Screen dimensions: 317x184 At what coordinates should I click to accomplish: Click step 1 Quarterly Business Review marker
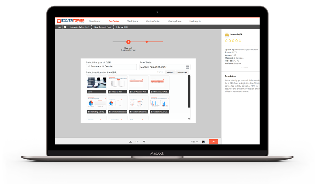(128, 42)
